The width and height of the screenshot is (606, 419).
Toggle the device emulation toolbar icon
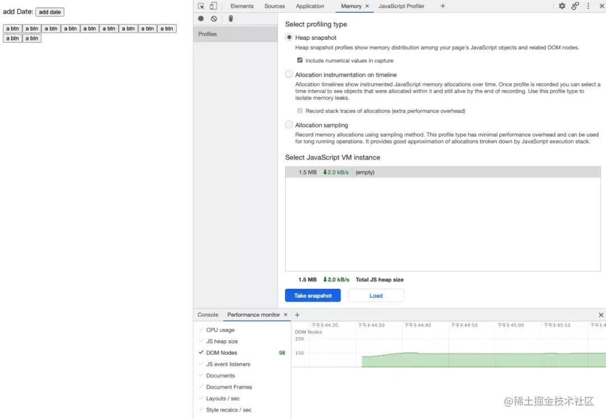pyautogui.click(x=213, y=6)
